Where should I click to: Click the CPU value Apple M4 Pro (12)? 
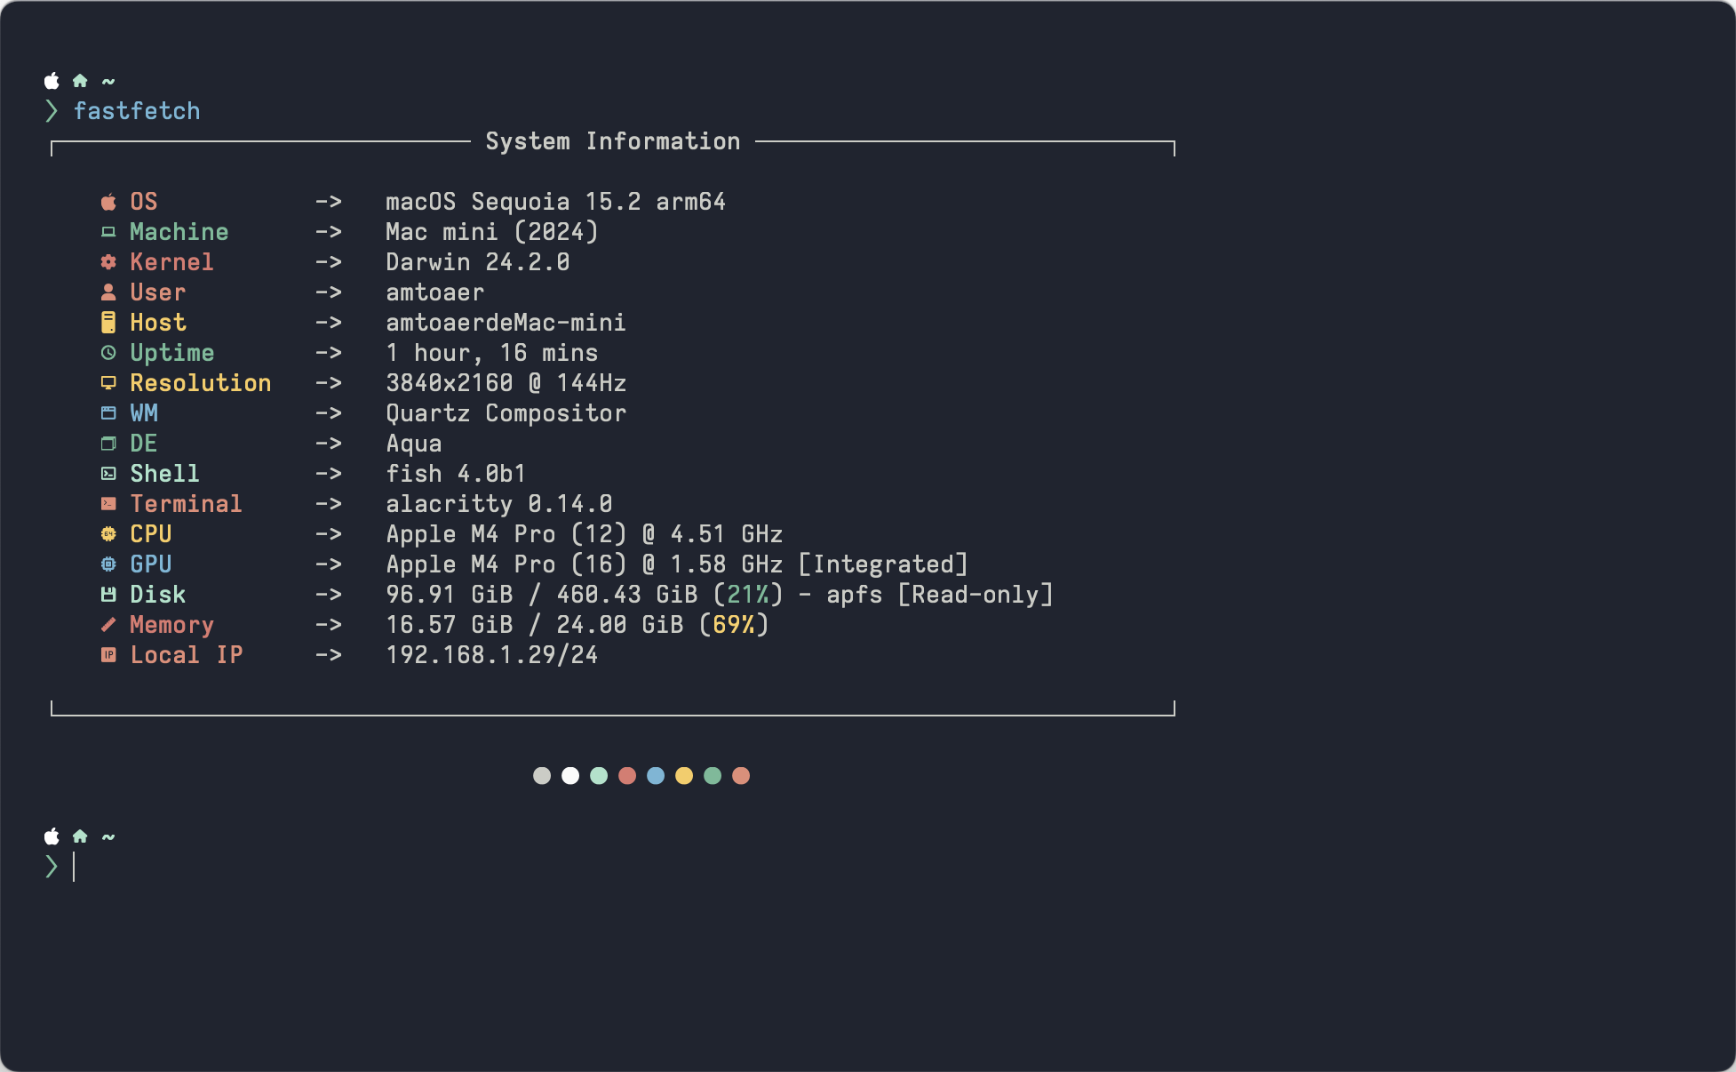click(x=506, y=534)
